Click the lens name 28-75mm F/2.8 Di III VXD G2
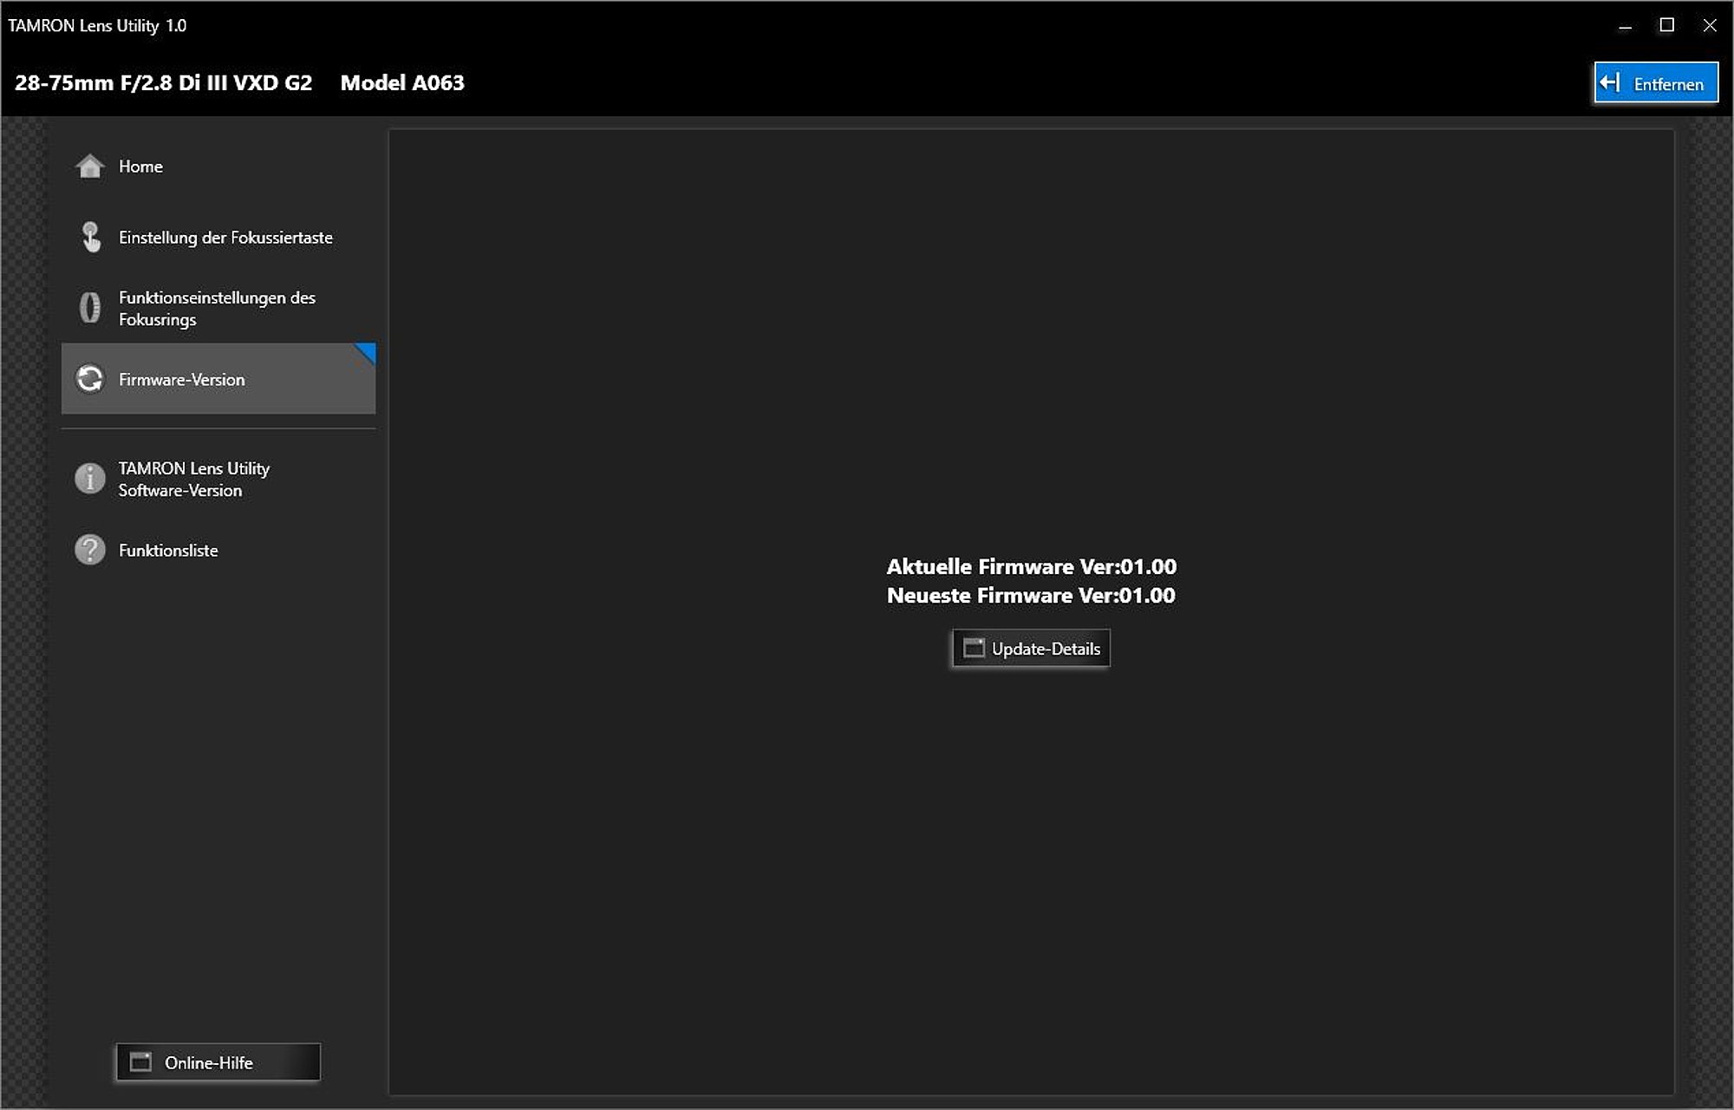Screen dimensions: 1734x1110 [x=163, y=83]
